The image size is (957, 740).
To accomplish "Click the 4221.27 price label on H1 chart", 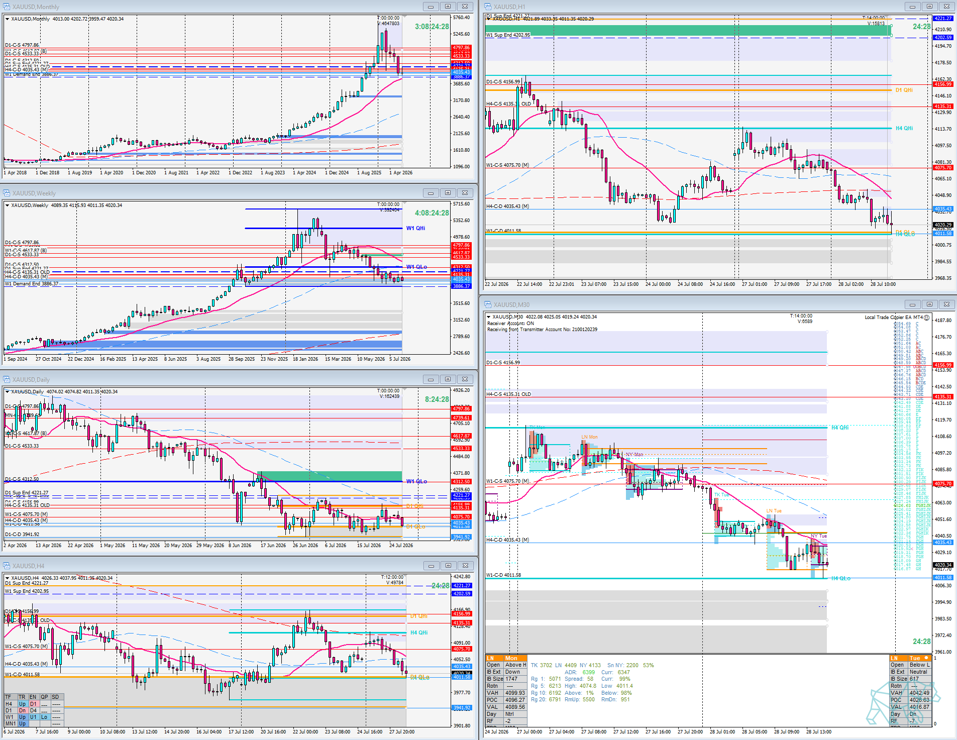I will click(x=943, y=19).
